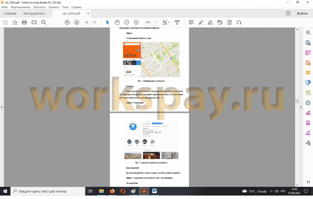Add a sticky note comment
313x199 pixels.
(x=191, y=22)
